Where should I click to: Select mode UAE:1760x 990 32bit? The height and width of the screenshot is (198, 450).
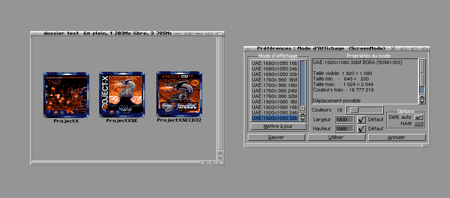point(275,96)
